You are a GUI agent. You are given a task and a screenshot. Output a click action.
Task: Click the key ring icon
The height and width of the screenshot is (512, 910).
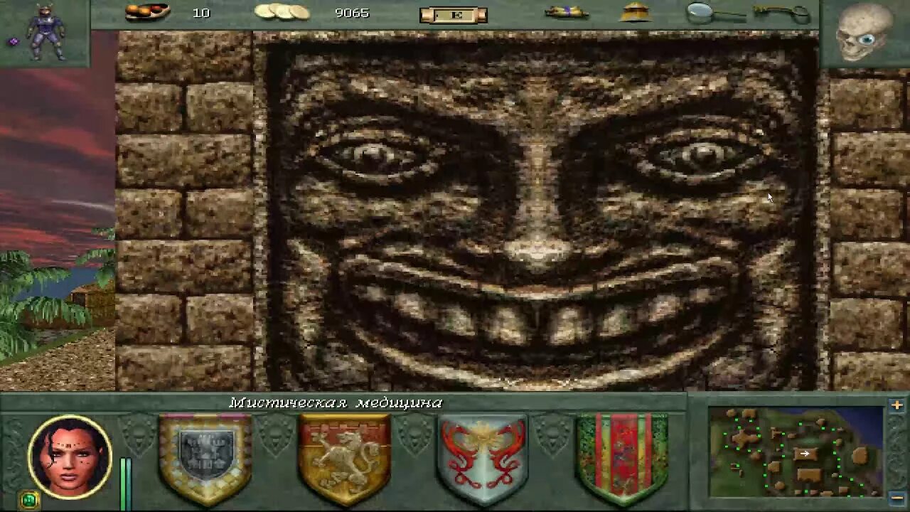(782, 12)
